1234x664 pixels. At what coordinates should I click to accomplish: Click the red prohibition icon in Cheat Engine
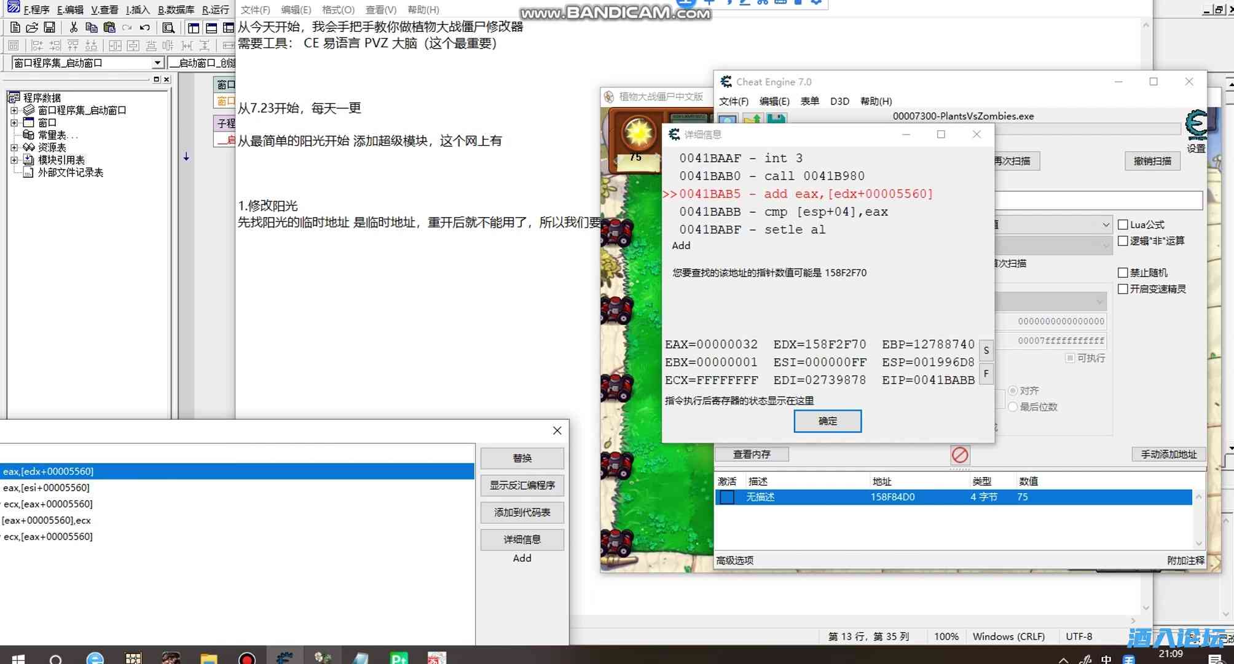[960, 454]
